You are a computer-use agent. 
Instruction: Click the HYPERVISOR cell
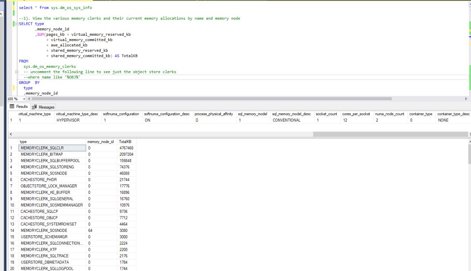pos(78,120)
